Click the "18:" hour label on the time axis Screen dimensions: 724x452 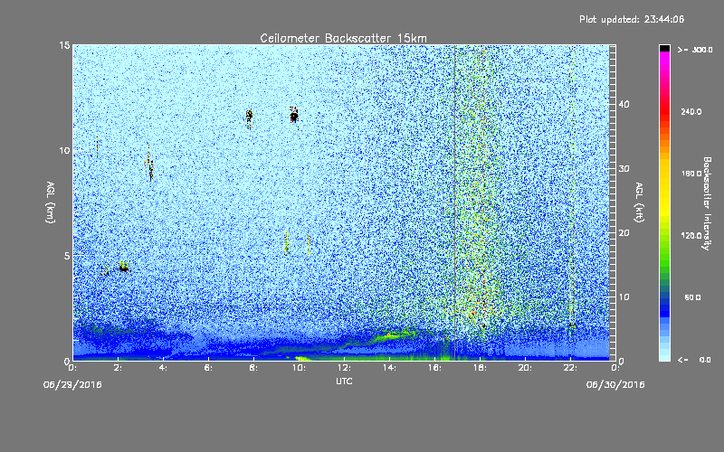coord(480,368)
